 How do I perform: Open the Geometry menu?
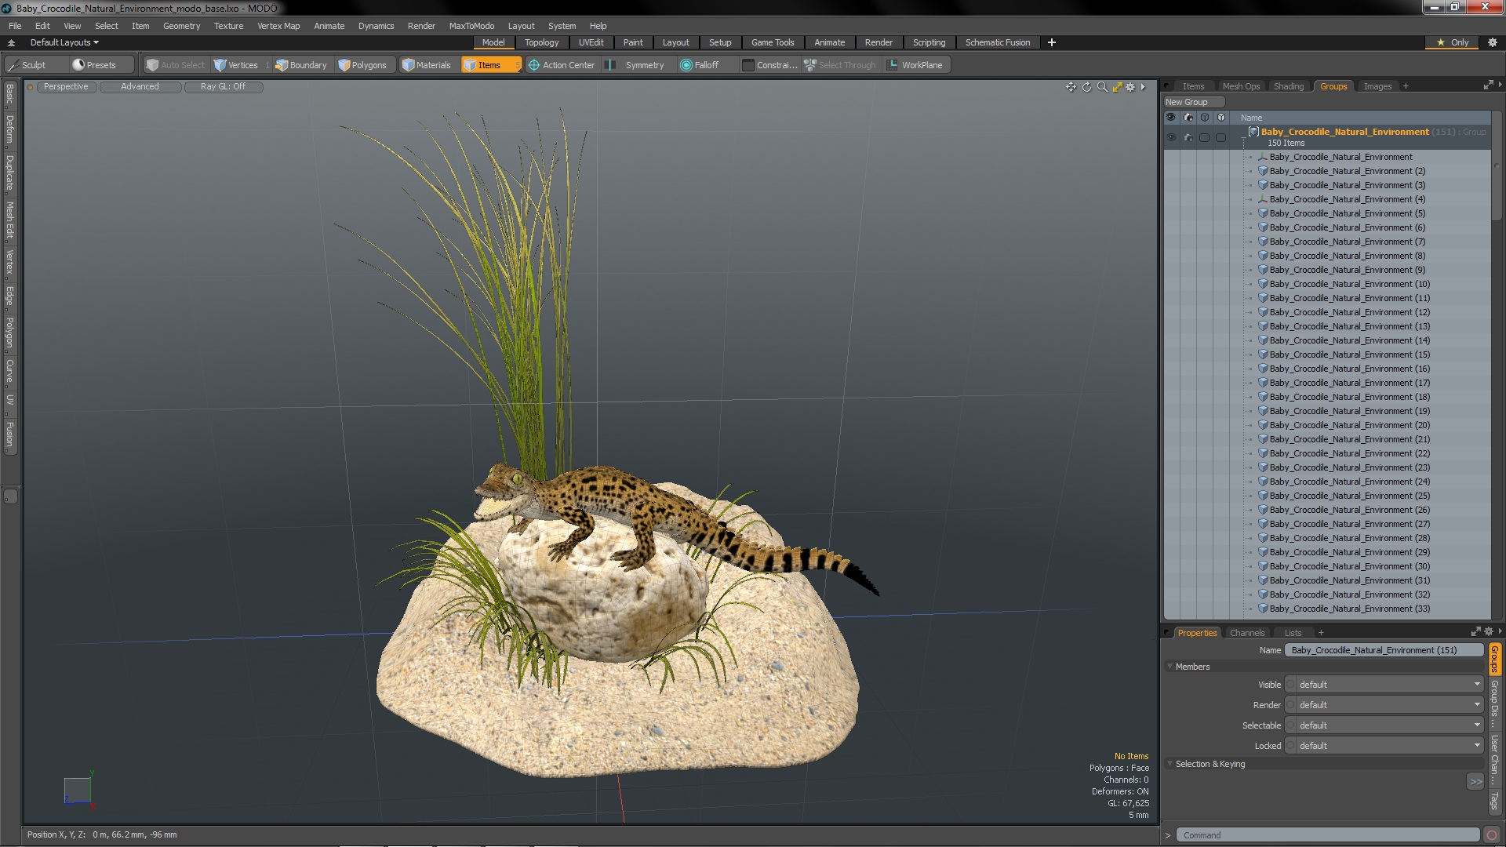(181, 26)
